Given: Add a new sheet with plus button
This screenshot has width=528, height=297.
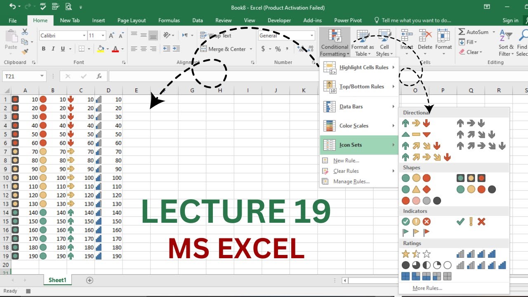Looking at the screenshot, I should coord(90,280).
